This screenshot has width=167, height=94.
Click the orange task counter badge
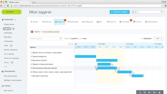pyautogui.click(x=32, y=32)
